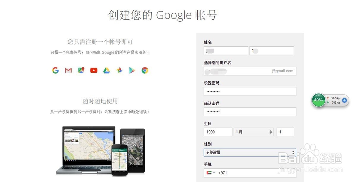Click the second name field under 姓名
This screenshot has height=182, width=362.
point(272,51)
